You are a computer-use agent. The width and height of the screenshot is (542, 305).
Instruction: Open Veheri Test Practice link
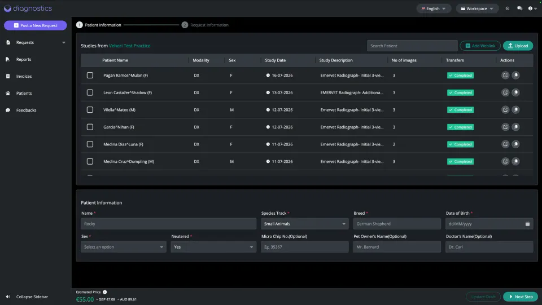tap(130, 46)
